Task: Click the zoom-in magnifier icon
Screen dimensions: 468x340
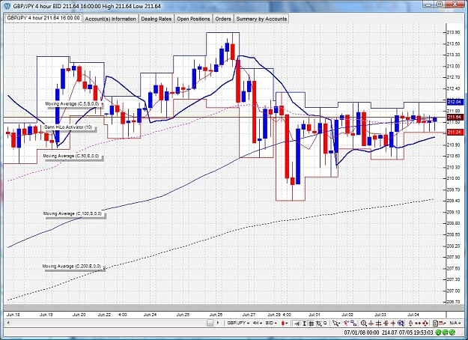Action: [363, 323]
